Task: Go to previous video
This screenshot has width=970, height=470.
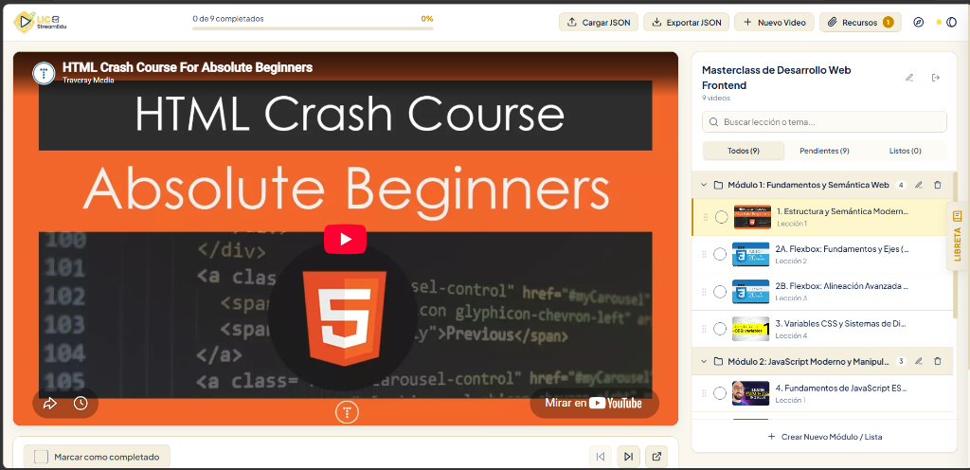Action: click(600, 457)
